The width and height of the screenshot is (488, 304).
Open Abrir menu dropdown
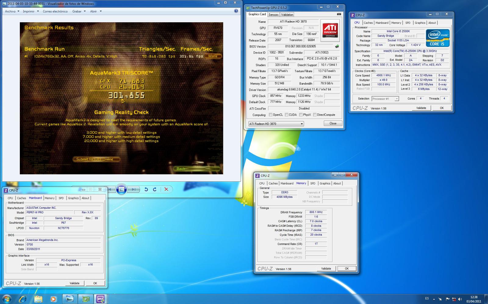click(x=95, y=11)
